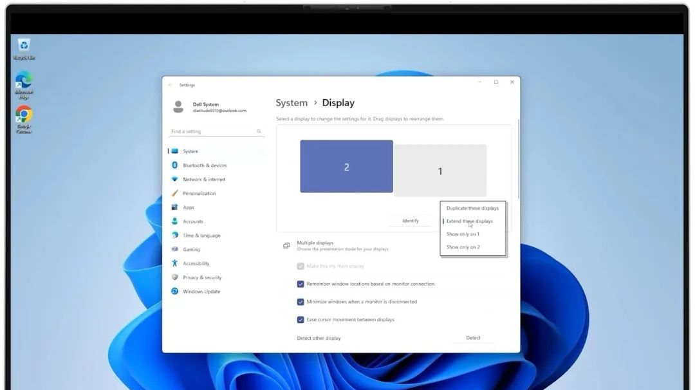
Task: Click the System icon in sidebar
Action: tap(174, 151)
